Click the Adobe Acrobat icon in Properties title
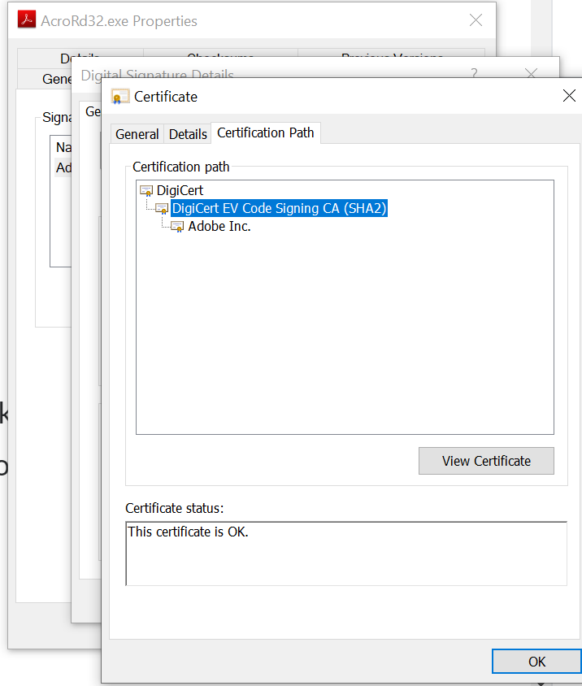 pos(27,20)
